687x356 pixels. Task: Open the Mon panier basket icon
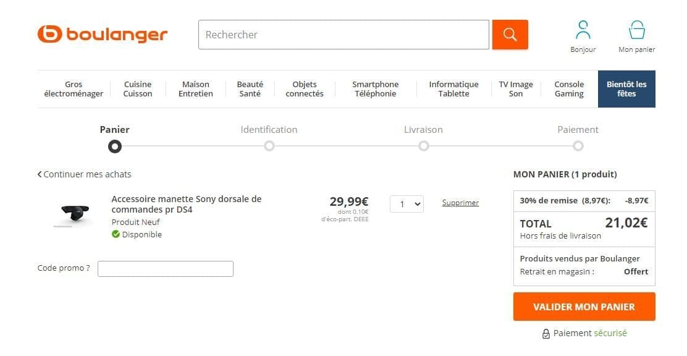coord(636,30)
